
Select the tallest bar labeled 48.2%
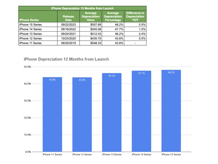(171, 111)
